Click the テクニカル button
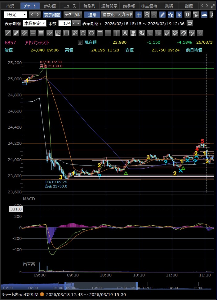The width and height of the screenshot is (217, 300). (x=73, y=15)
